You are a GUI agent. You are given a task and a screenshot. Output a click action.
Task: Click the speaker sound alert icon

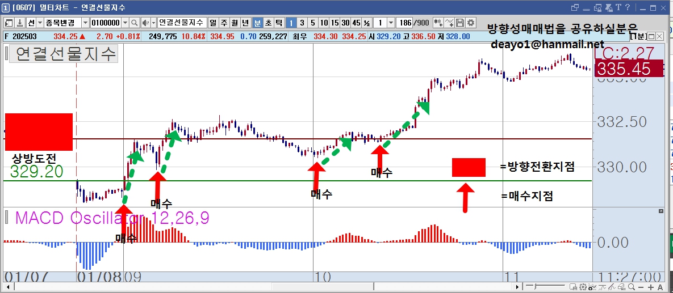click(145, 23)
